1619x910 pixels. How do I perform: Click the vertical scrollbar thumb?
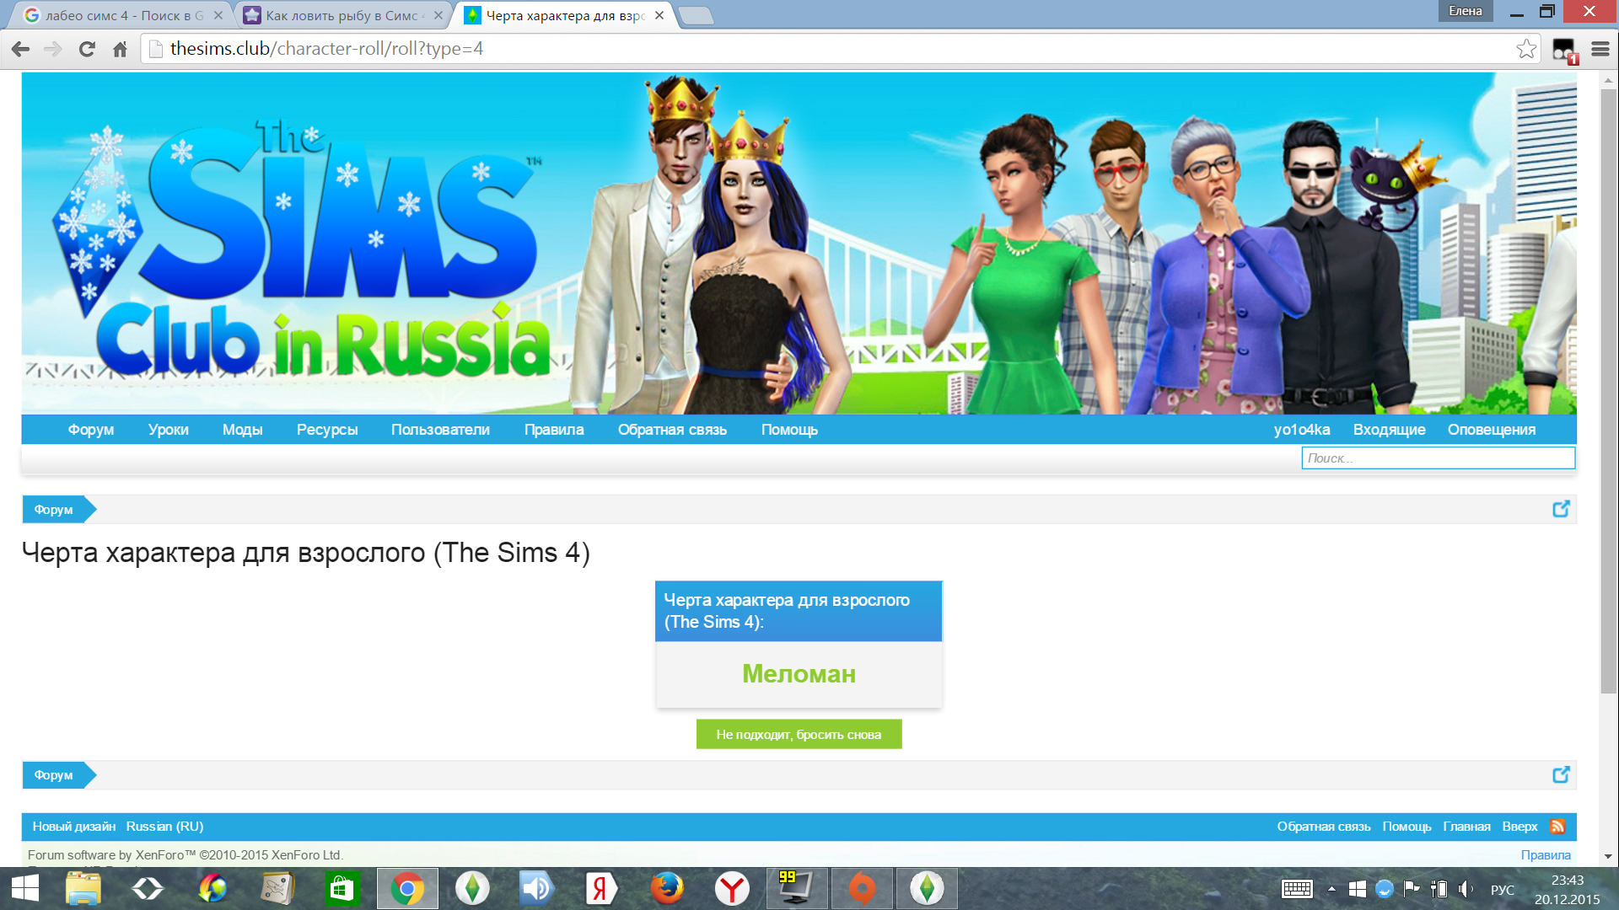point(1609,391)
